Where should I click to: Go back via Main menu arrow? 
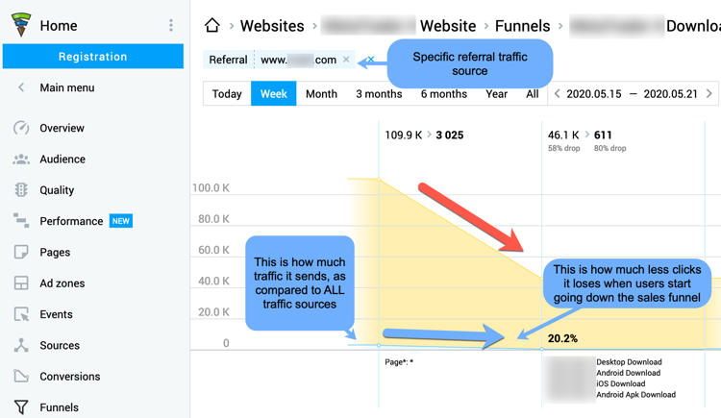tap(21, 87)
